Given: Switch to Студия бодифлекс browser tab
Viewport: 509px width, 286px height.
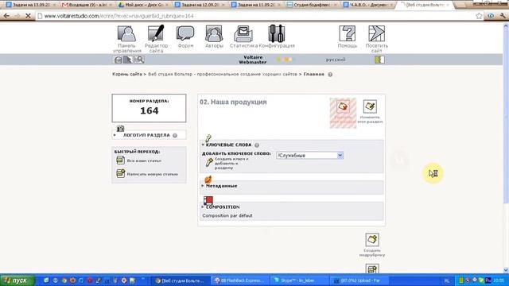Looking at the screenshot, I should 313,5.
